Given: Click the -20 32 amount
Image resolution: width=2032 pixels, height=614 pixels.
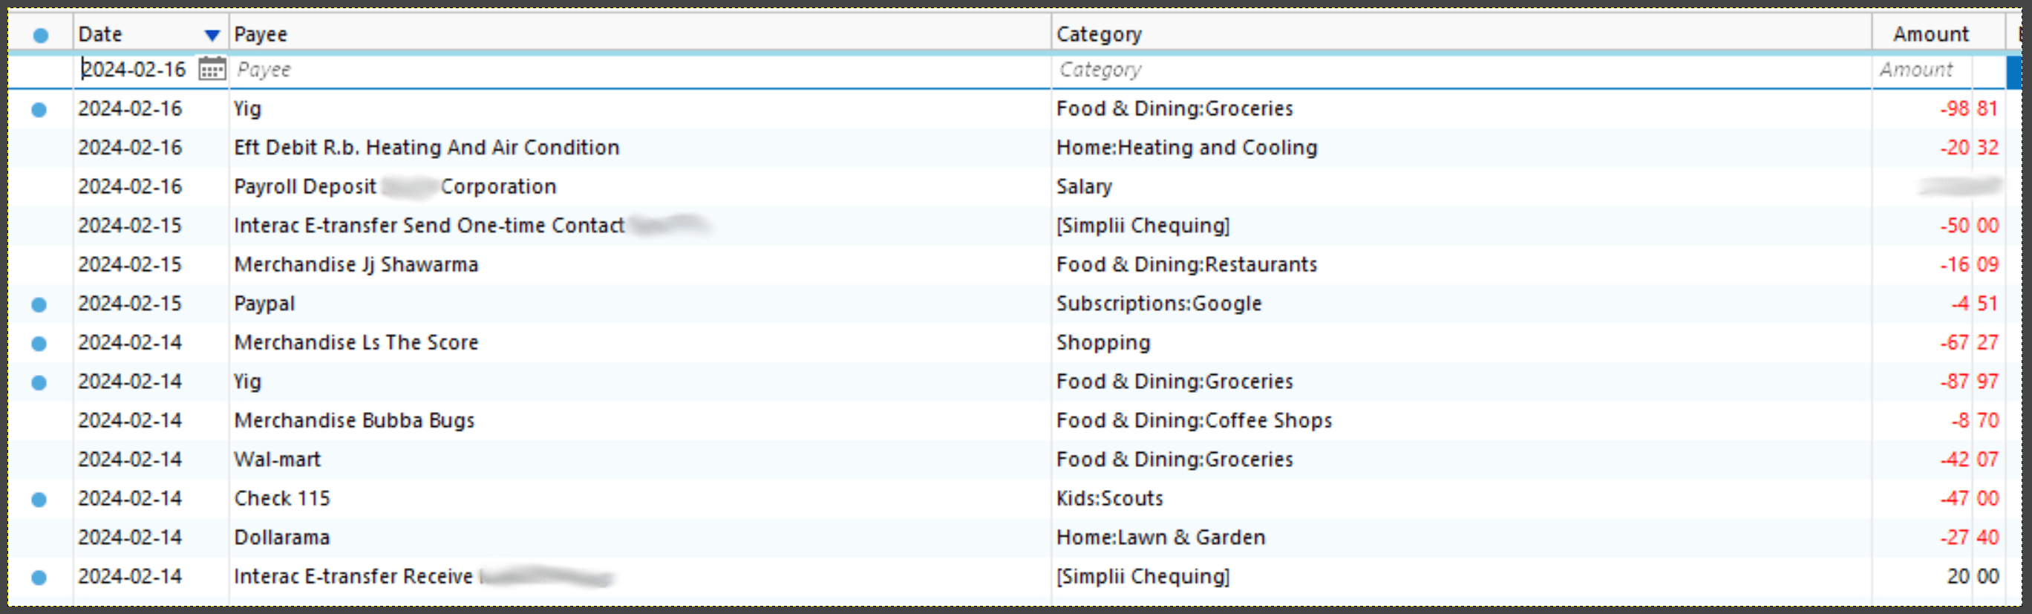Looking at the screenshot, I should pyautogui.click(x=1969, y=148).
